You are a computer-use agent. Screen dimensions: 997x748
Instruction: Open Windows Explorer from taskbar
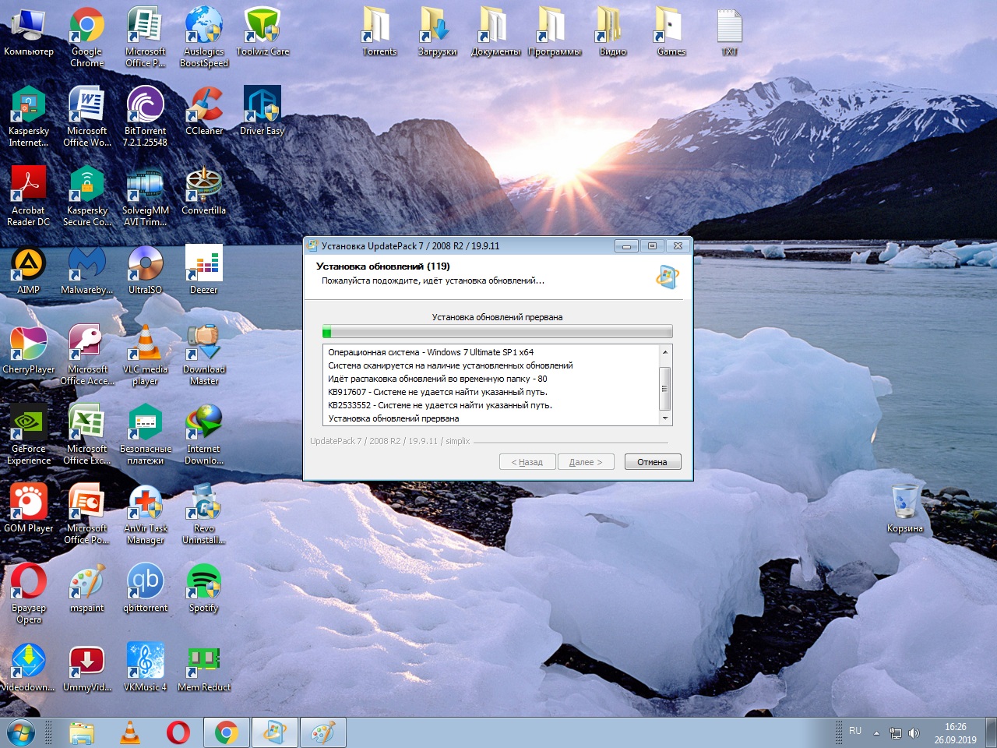point(81,733)
